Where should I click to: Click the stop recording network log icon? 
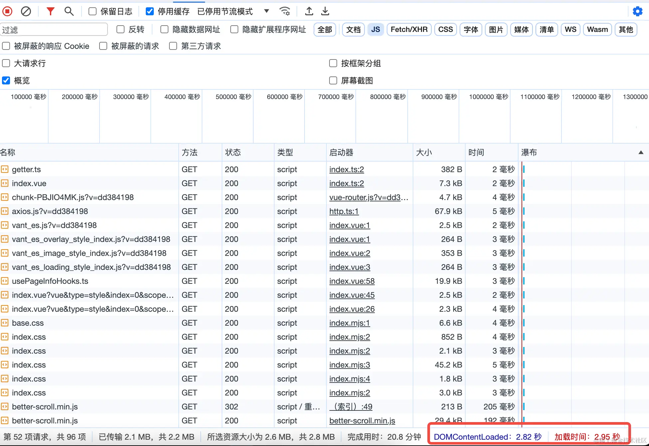(x=7, y=11)
